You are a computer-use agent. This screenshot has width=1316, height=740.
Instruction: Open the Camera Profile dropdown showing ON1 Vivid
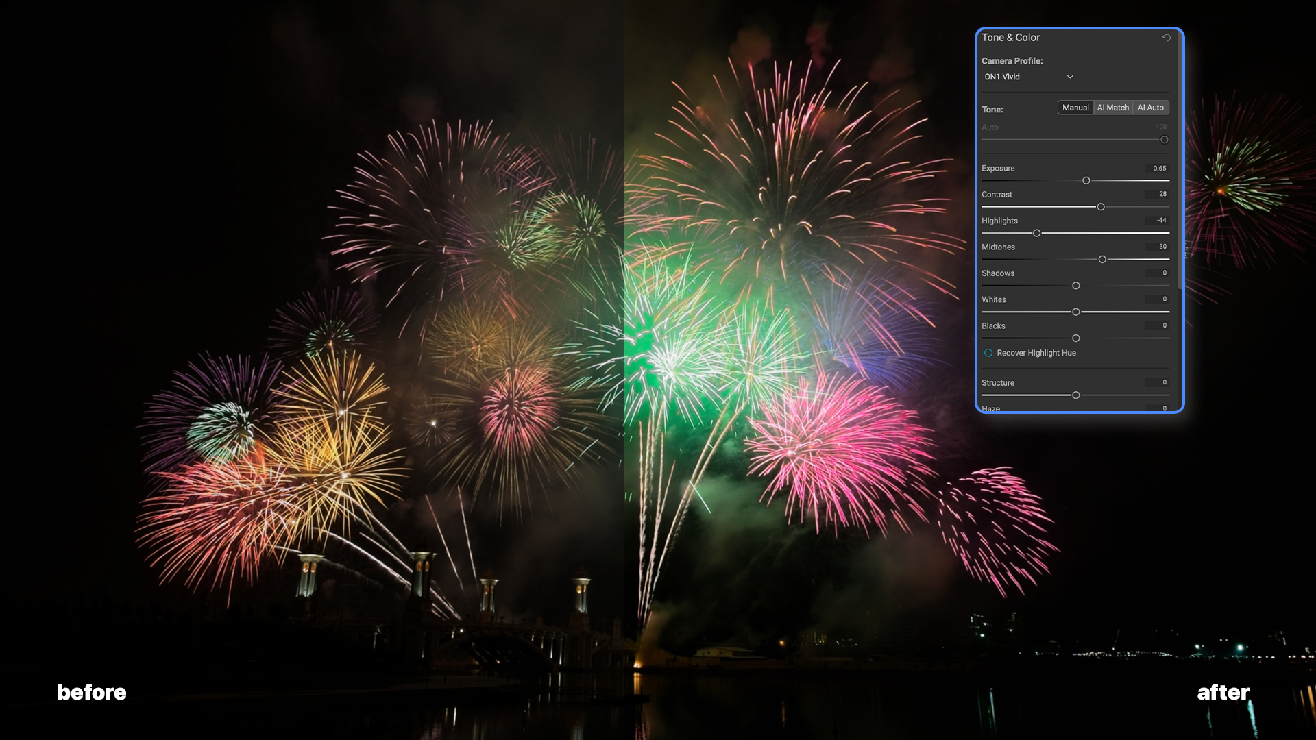point(1028,77)
